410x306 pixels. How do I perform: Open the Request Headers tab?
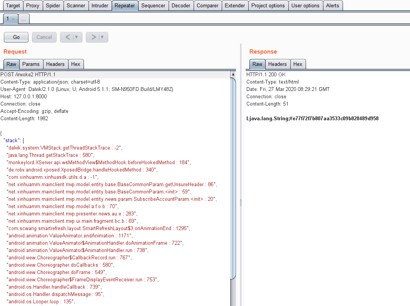[55, 64]
